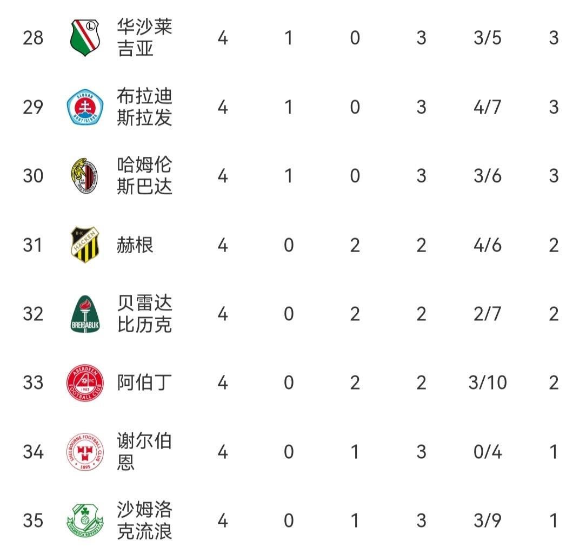Tap the Aberdeen red club badge
Image resolution: width=586 pixels, height=560 pixels.
(x=85, y=383)
